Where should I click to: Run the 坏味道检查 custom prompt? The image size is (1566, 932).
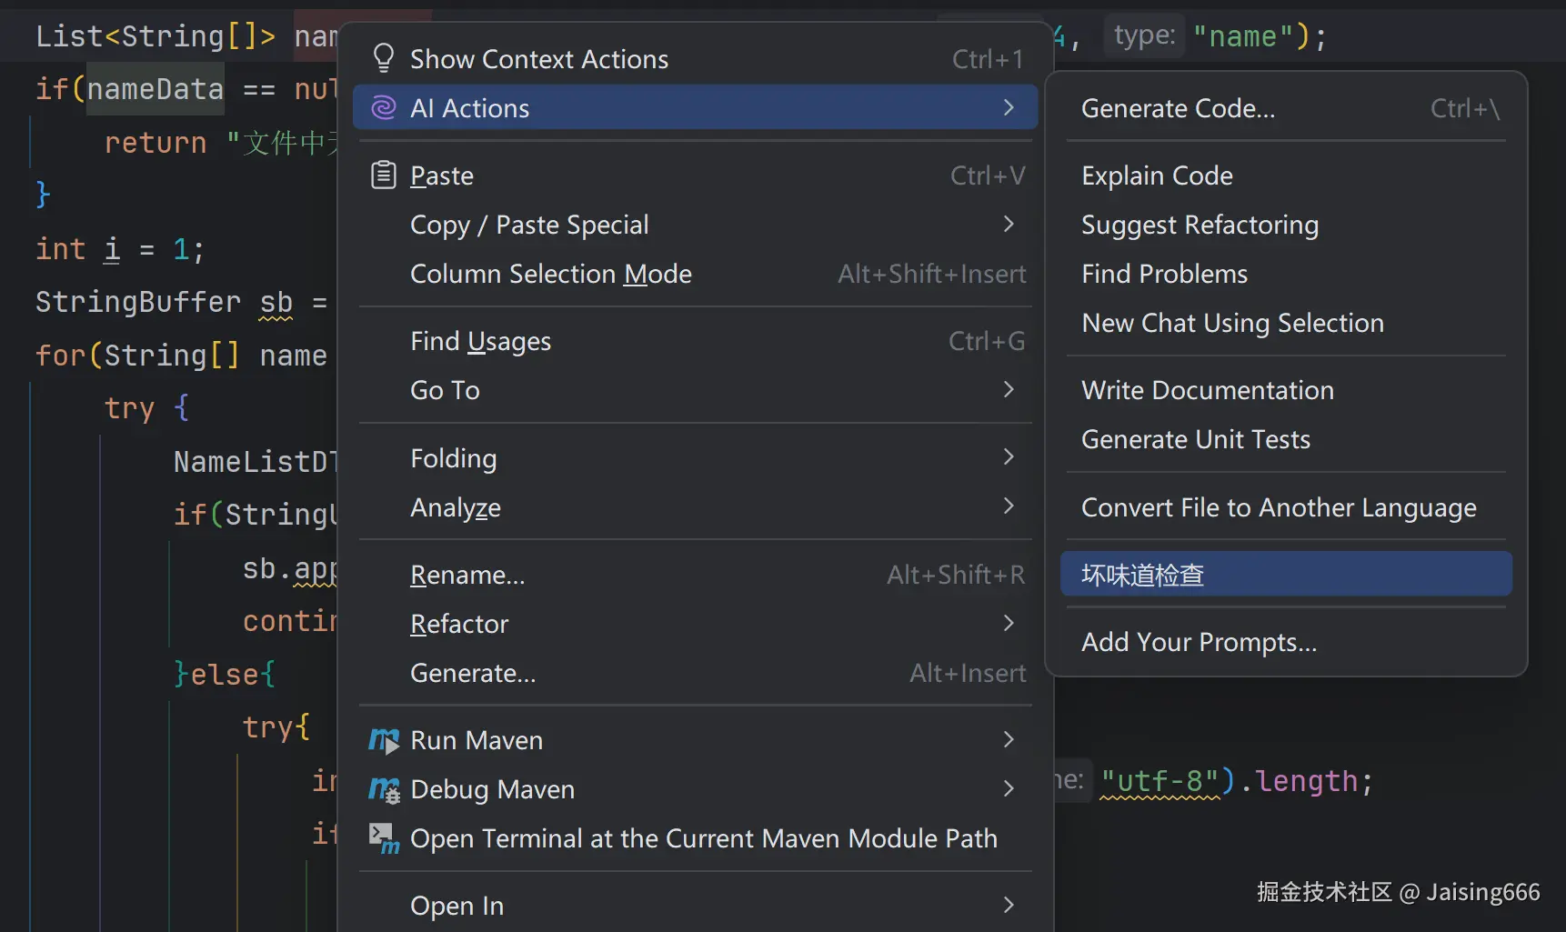[x=1142, y=575]
